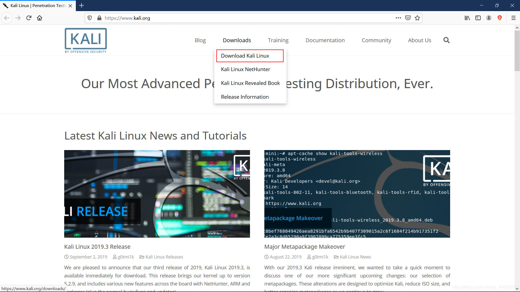The height and width of the screenshot is (292, 520).
Task: Click Release Information menu item
Action: point(245,97)
